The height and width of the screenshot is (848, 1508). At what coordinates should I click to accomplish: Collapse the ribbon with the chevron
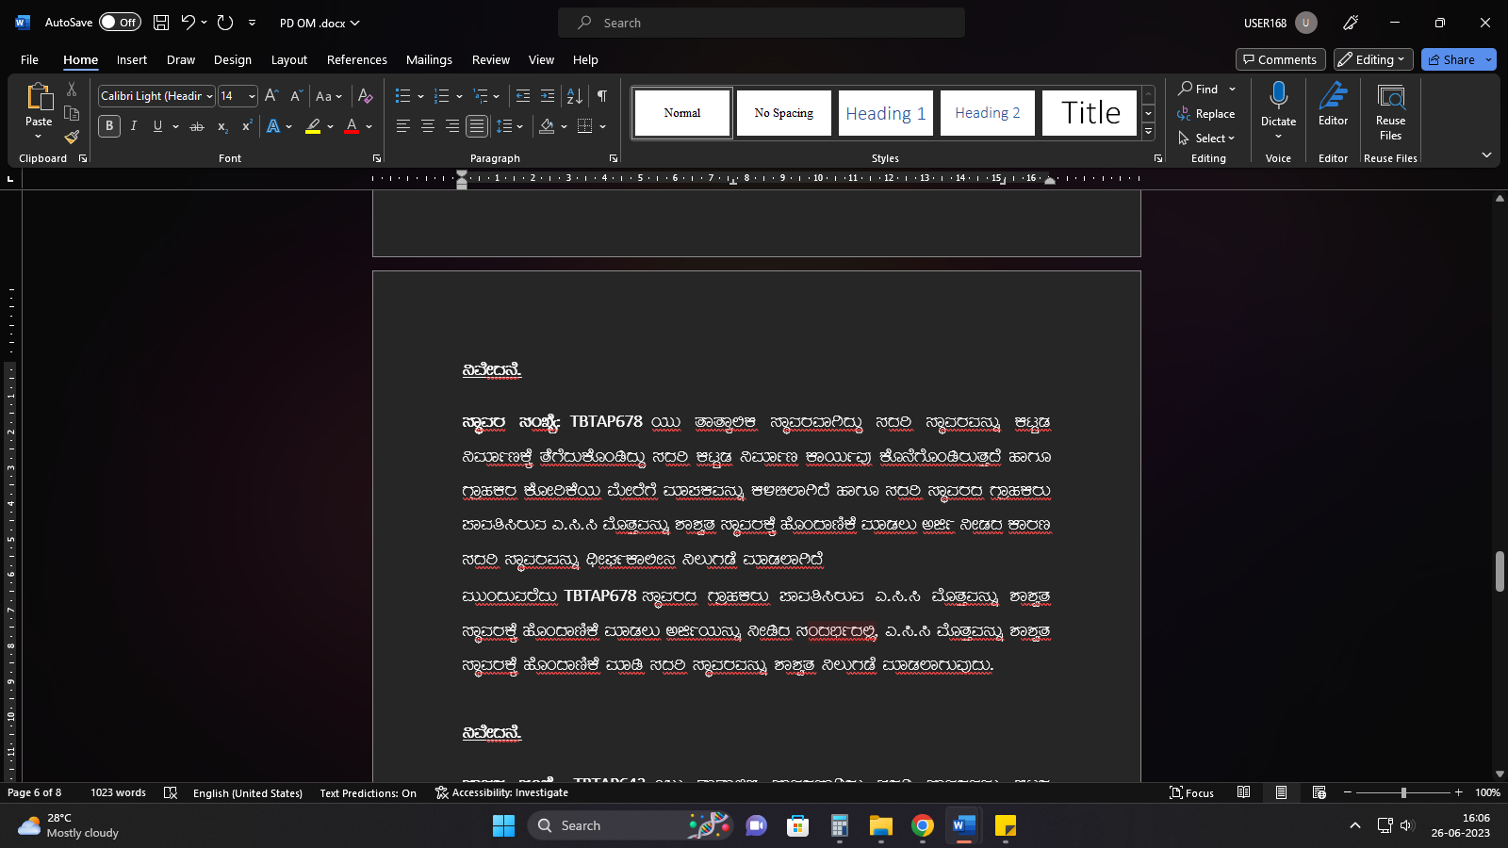pyautogui.click(x=1486, y=155)
